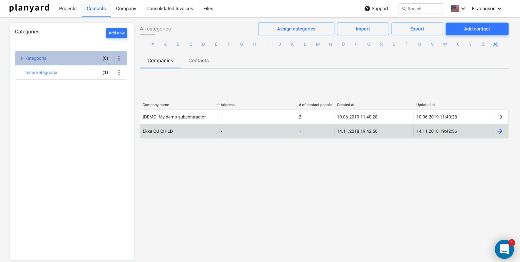Click the Export button
The image size is (520, 262).
417,29
